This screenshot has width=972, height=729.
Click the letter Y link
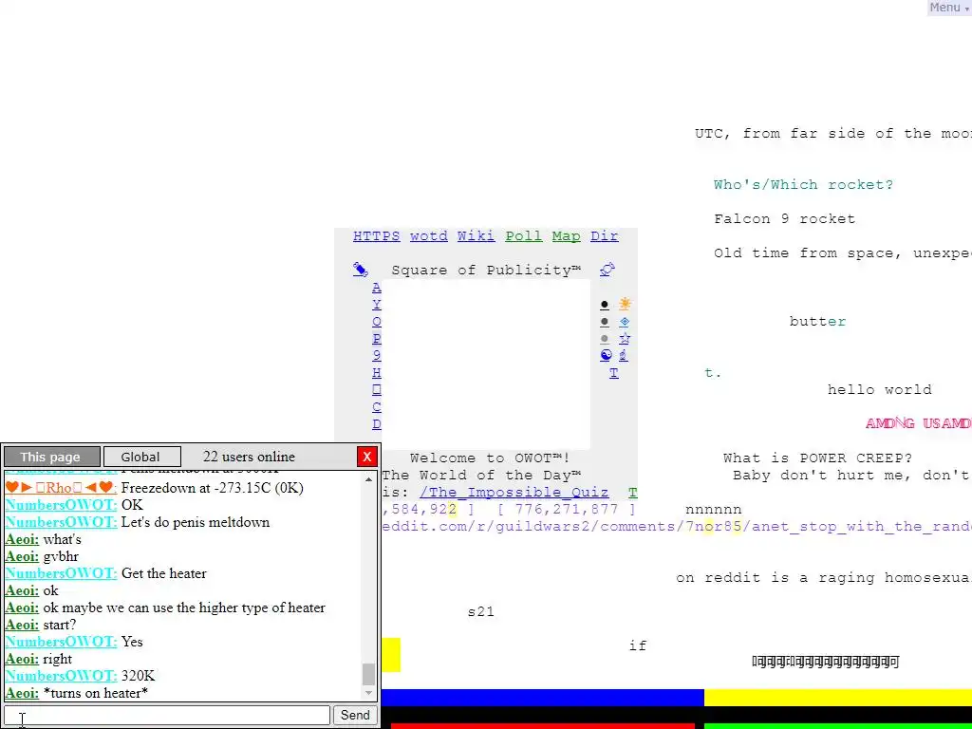[376, 305]
